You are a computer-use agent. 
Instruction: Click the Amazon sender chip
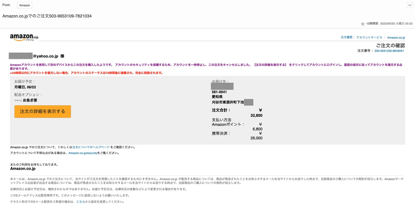[x=25, y=5]
